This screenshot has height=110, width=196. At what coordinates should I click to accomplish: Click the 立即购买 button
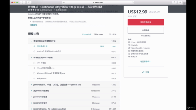click(x=146, y=30)
